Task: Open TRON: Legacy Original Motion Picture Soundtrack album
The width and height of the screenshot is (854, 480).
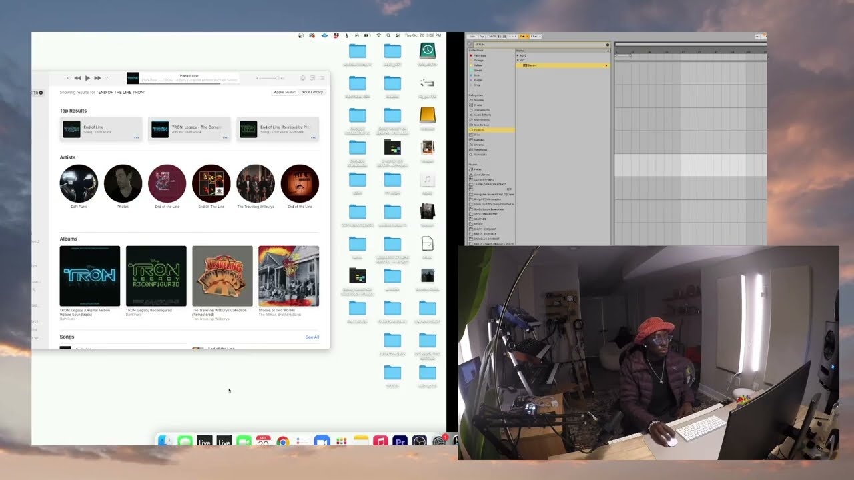Action: [90, 276]
